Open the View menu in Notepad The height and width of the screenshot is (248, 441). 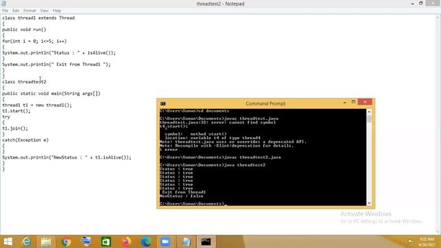click(x=44, y=10)
